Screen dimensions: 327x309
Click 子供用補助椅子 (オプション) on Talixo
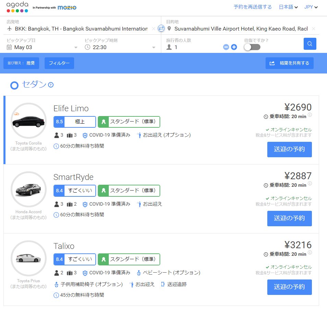click(92, 284)
